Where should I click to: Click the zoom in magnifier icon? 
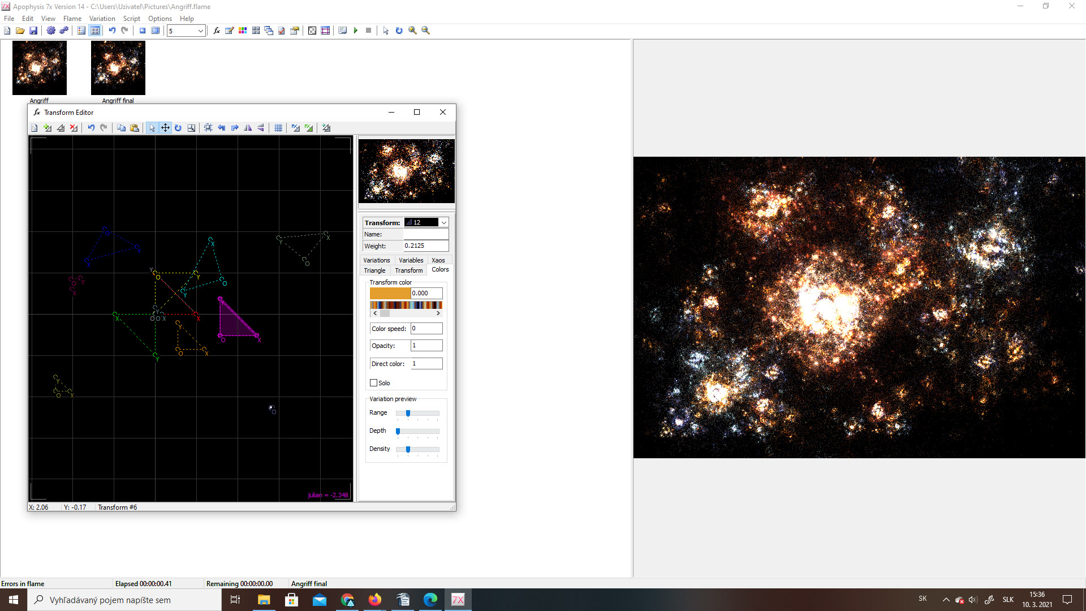coord(413,31)
